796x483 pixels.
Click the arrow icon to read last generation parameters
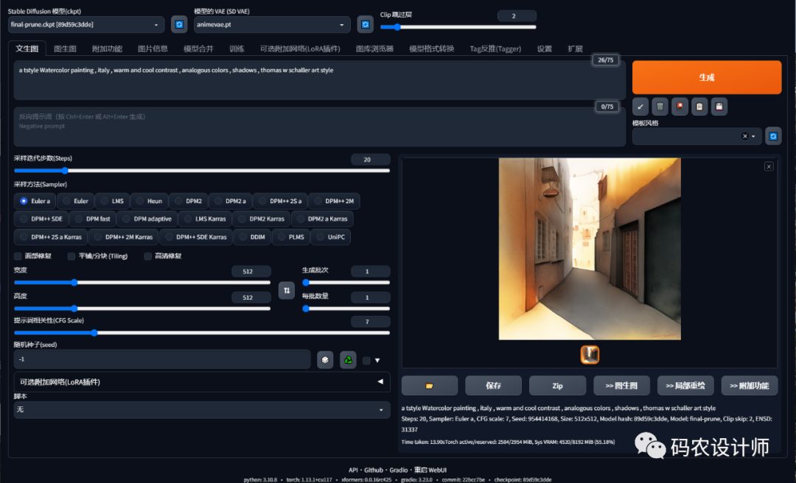pyautogui.click(x=640, y=107)
